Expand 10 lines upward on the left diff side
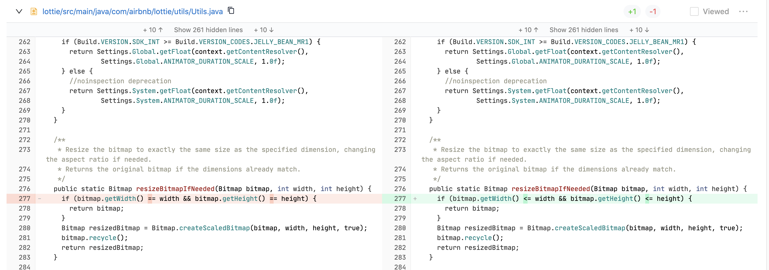This screenshot has width=769, height=270. [153, 29]
